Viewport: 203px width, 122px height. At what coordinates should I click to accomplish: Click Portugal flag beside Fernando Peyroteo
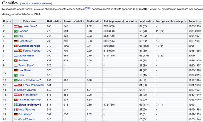[16, 100]
